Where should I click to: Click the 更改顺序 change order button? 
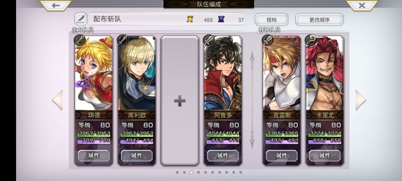pos(319,19)
